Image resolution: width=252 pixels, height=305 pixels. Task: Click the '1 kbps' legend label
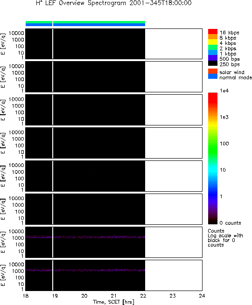click(228, 54)
